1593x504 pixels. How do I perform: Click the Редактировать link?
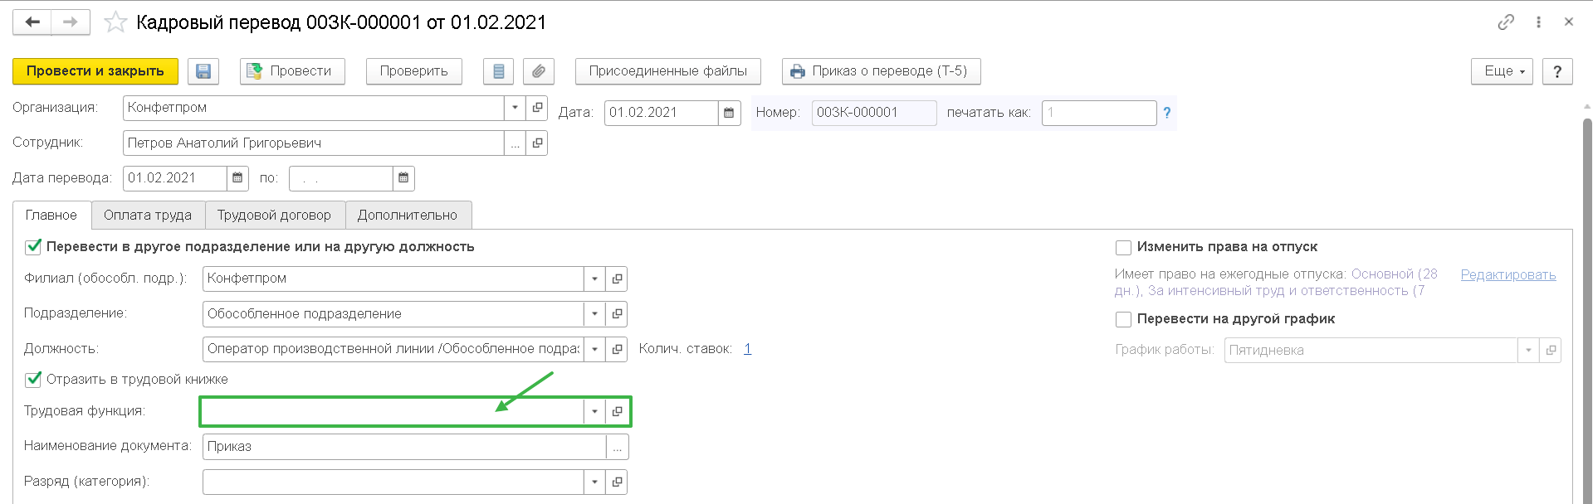(x=1507, y=275)
